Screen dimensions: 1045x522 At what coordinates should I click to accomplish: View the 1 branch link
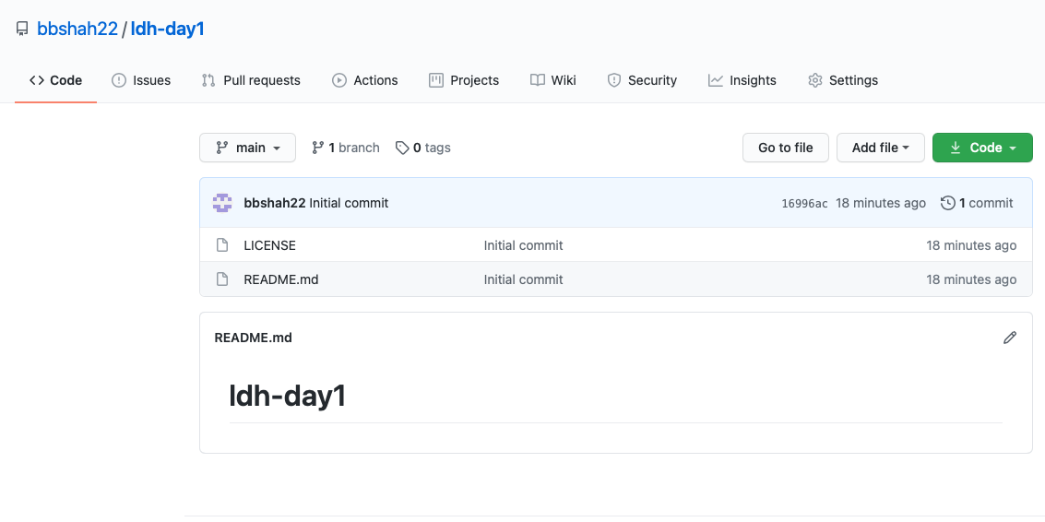pos(345,148)
